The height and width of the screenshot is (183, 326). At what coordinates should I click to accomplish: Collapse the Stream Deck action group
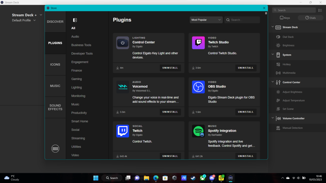[x=273, y=27]
